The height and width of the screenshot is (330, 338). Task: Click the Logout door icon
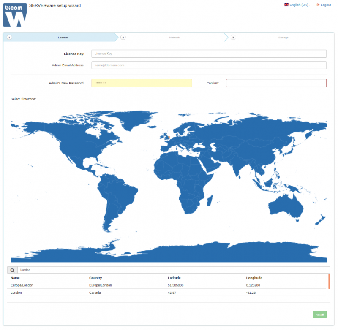(318, 5)
